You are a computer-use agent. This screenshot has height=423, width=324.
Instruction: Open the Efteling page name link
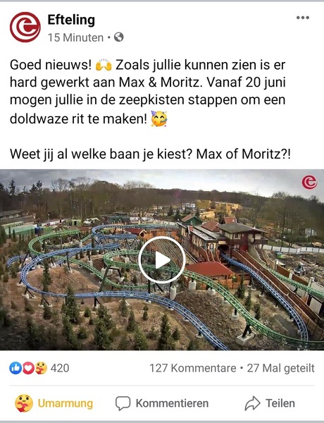[71, 20]
